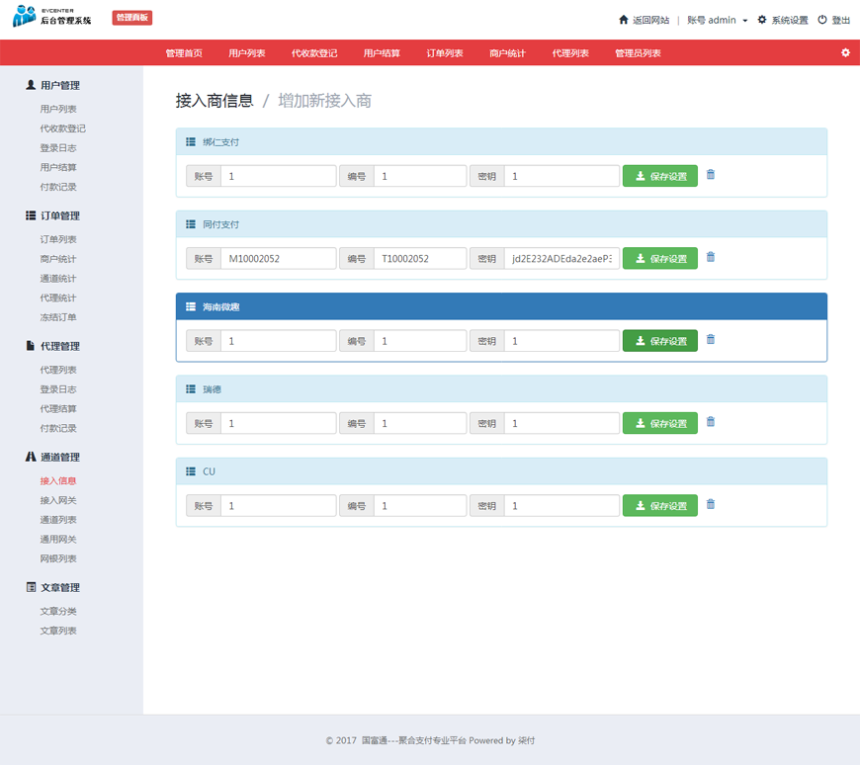The width and height of the screenshot is (860, 765).
Task: Click list icon in CU panel header
Action: click(x=191, y=471)
